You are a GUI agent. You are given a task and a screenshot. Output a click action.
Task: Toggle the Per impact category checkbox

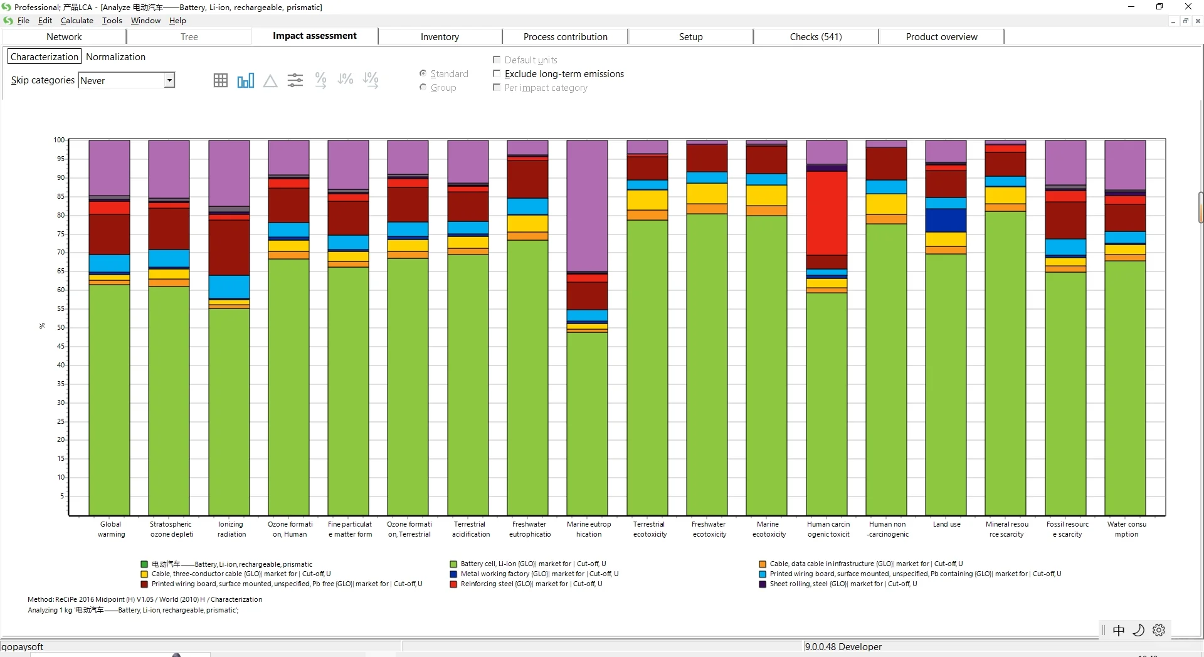tap(497, 87)
